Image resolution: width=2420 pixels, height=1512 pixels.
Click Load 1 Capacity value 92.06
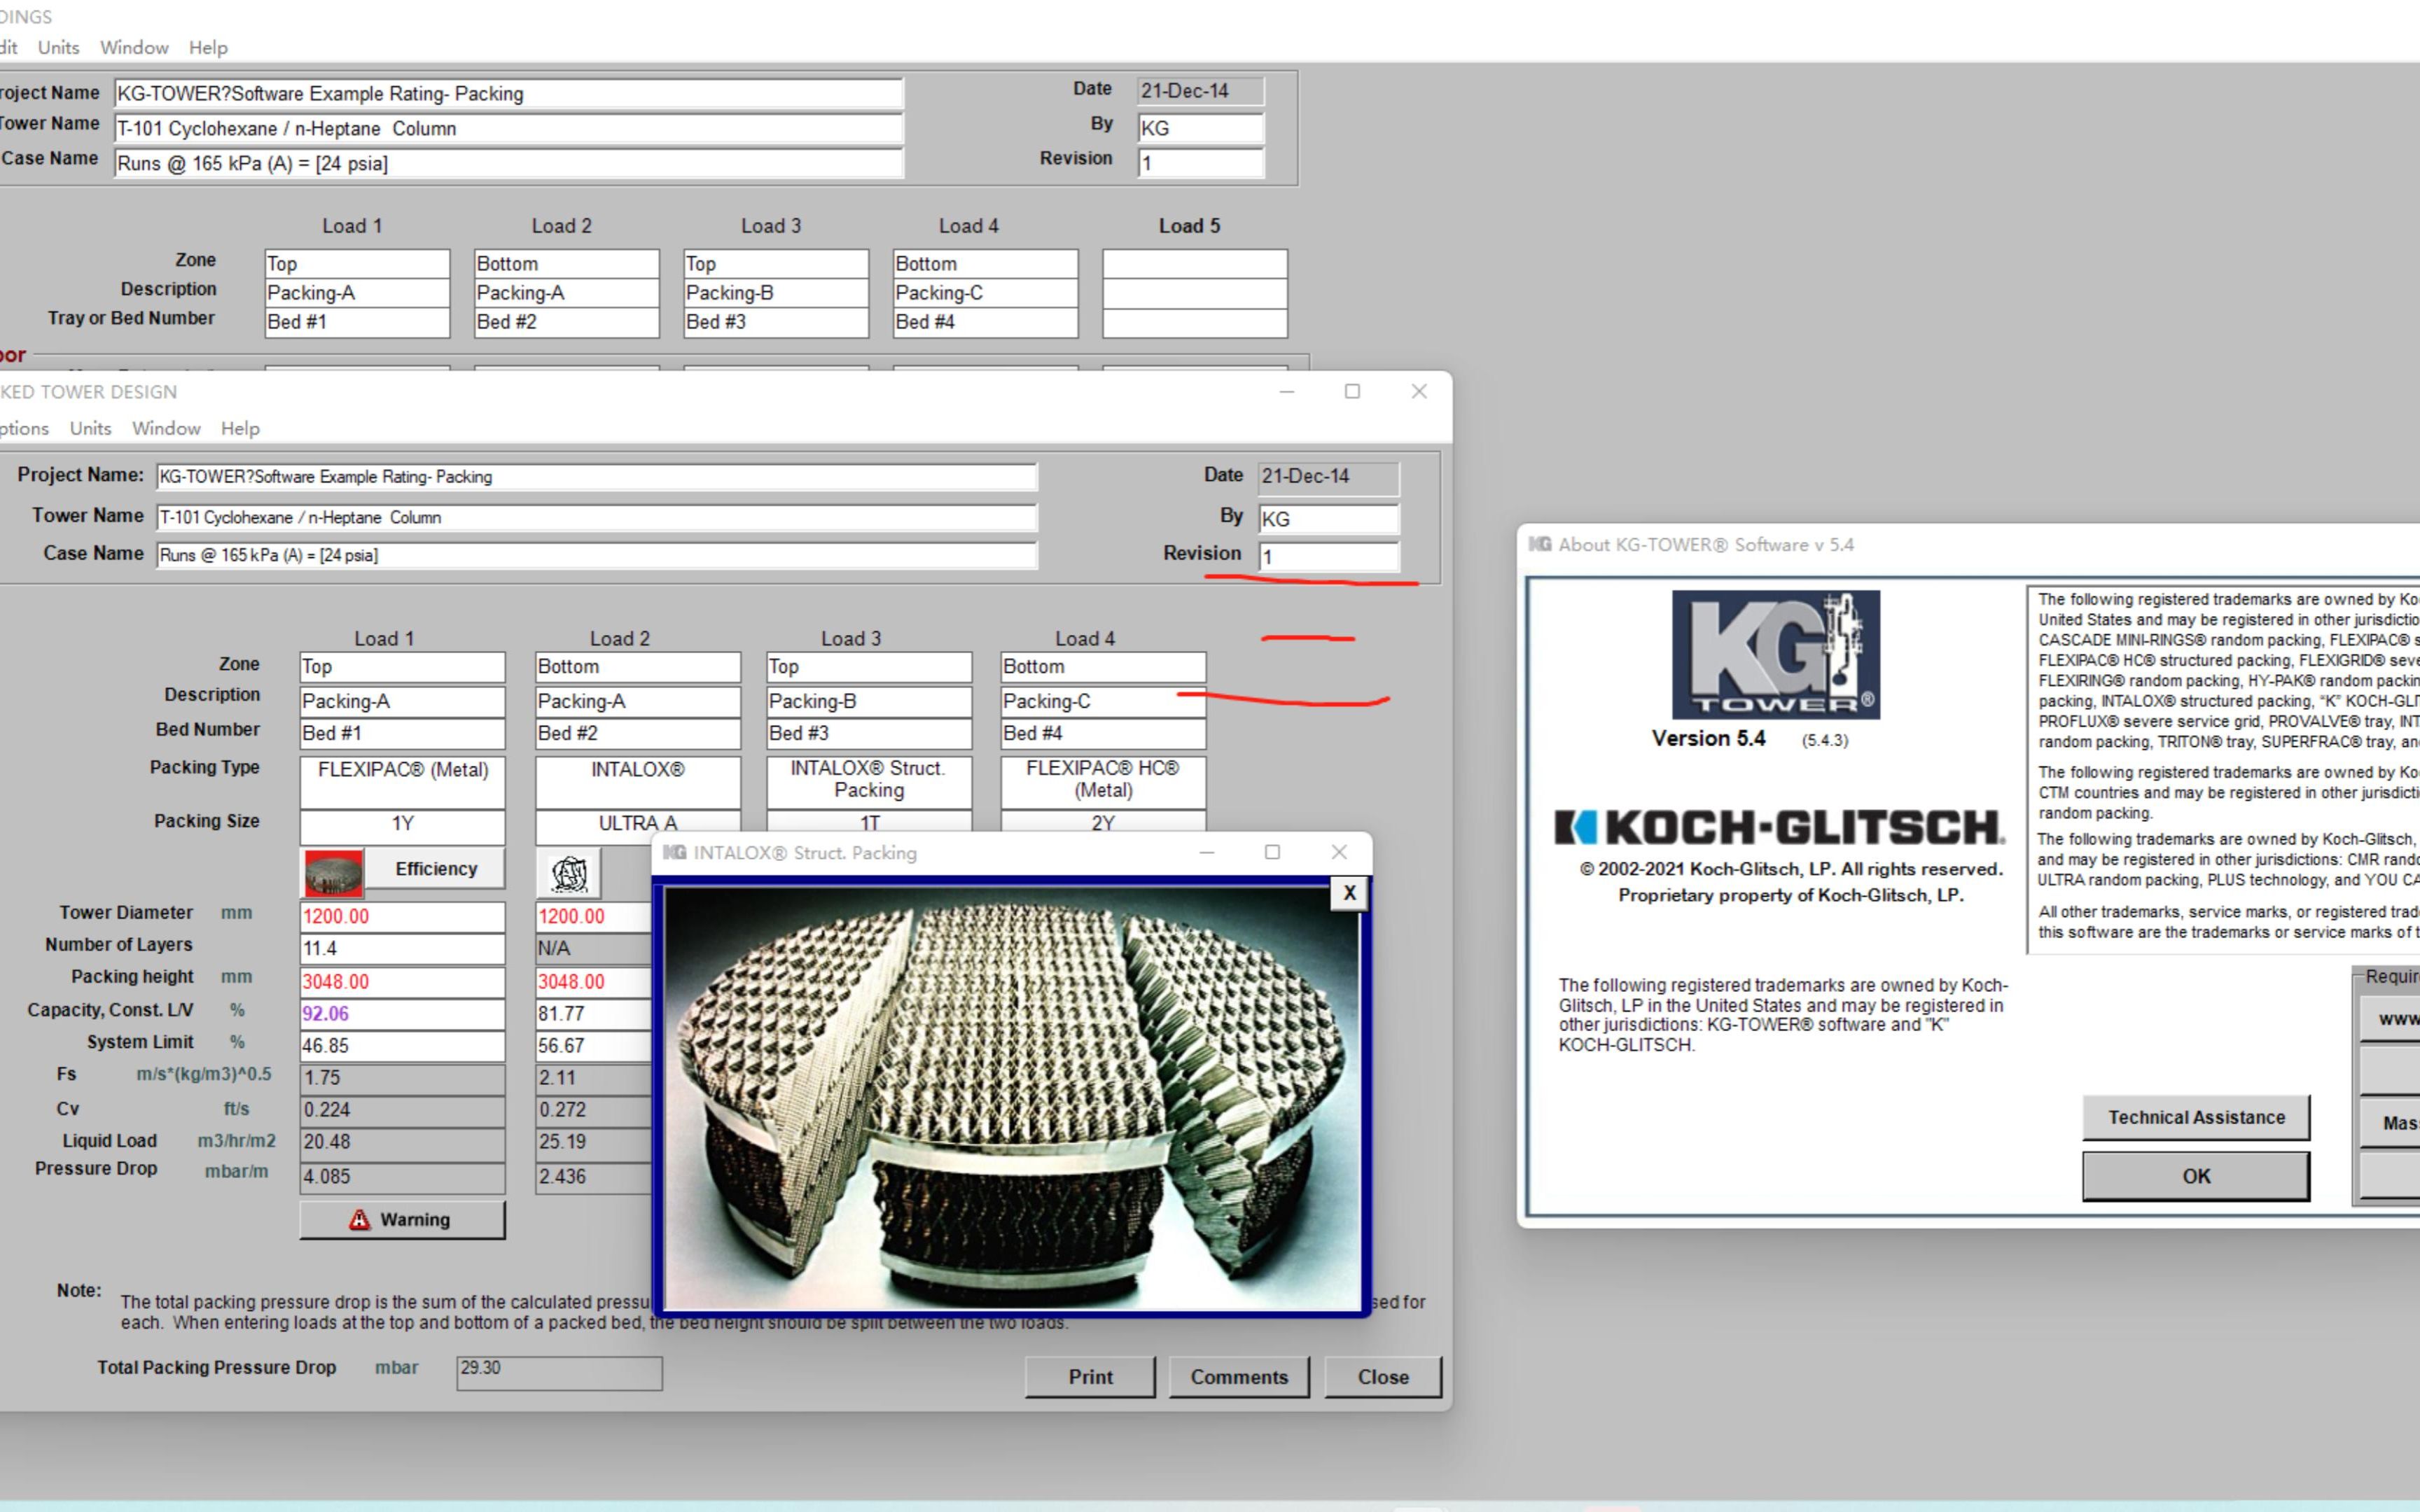(x=402, y=1013)
